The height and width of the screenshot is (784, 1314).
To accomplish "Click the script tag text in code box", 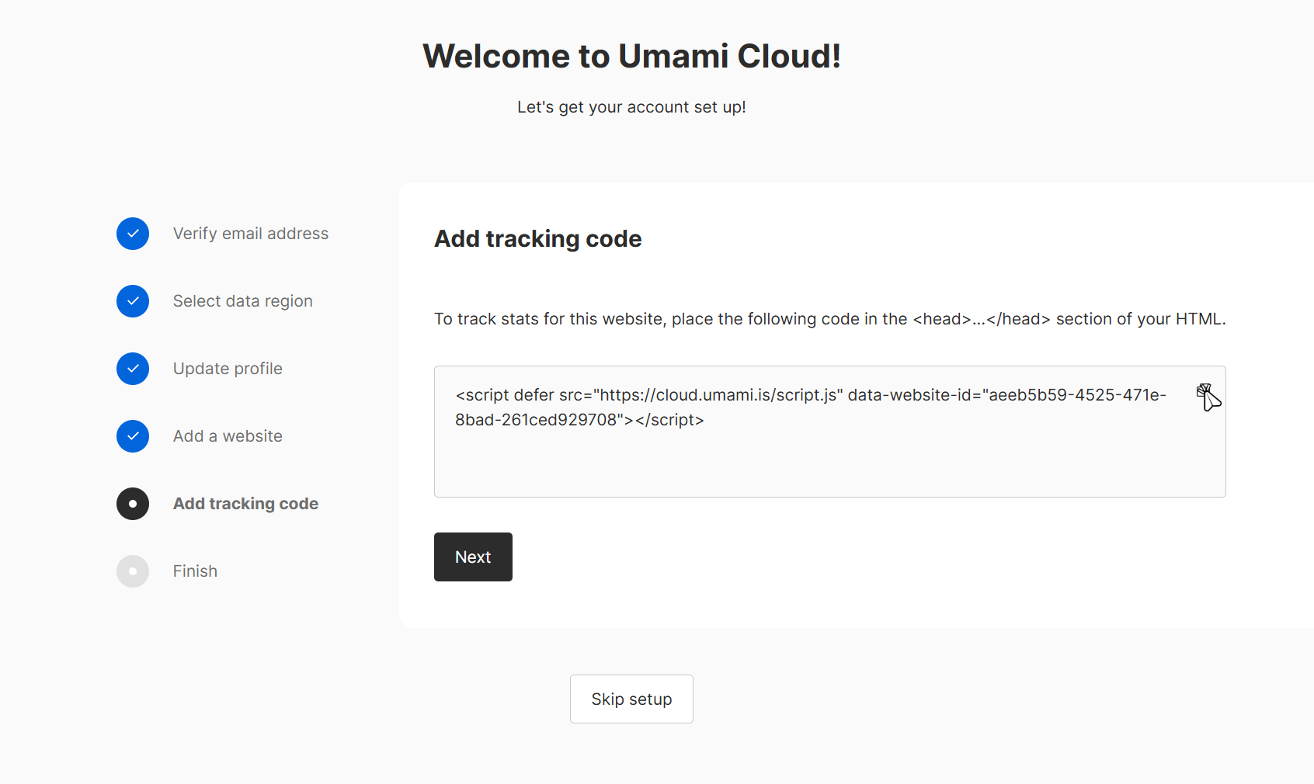I will tap(810, 407).
